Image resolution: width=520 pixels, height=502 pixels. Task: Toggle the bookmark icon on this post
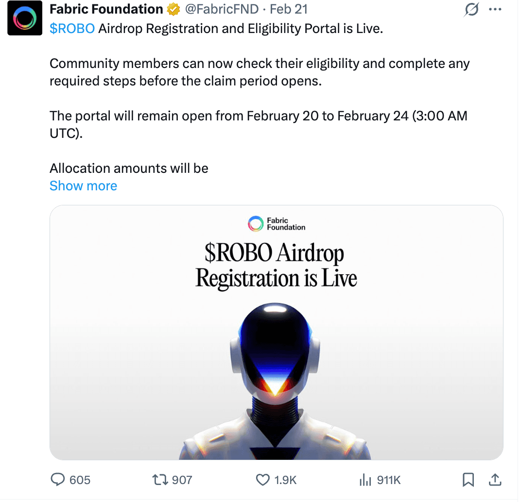(x=468, y=480)
